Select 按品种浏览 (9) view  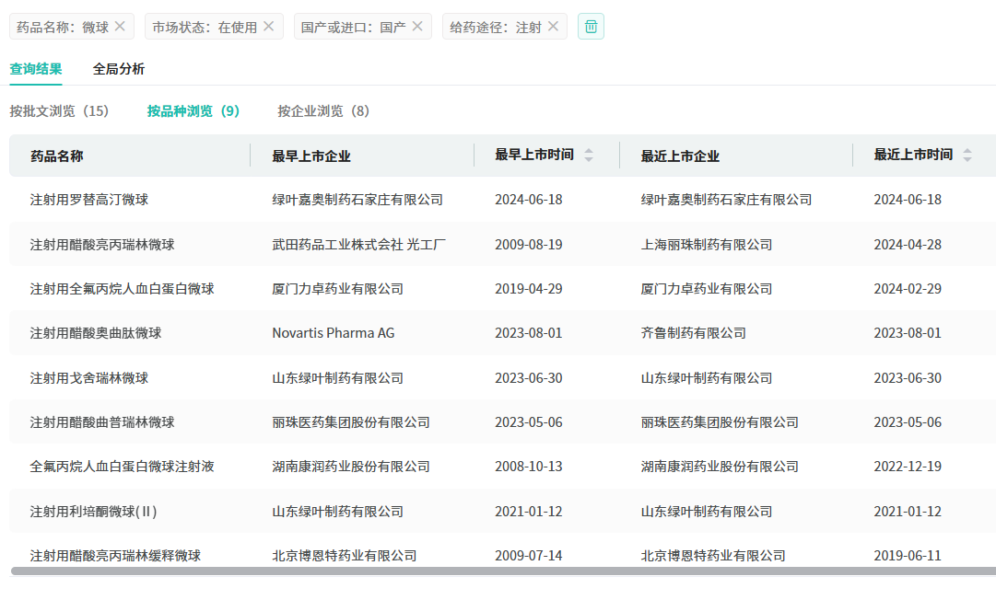193,111
